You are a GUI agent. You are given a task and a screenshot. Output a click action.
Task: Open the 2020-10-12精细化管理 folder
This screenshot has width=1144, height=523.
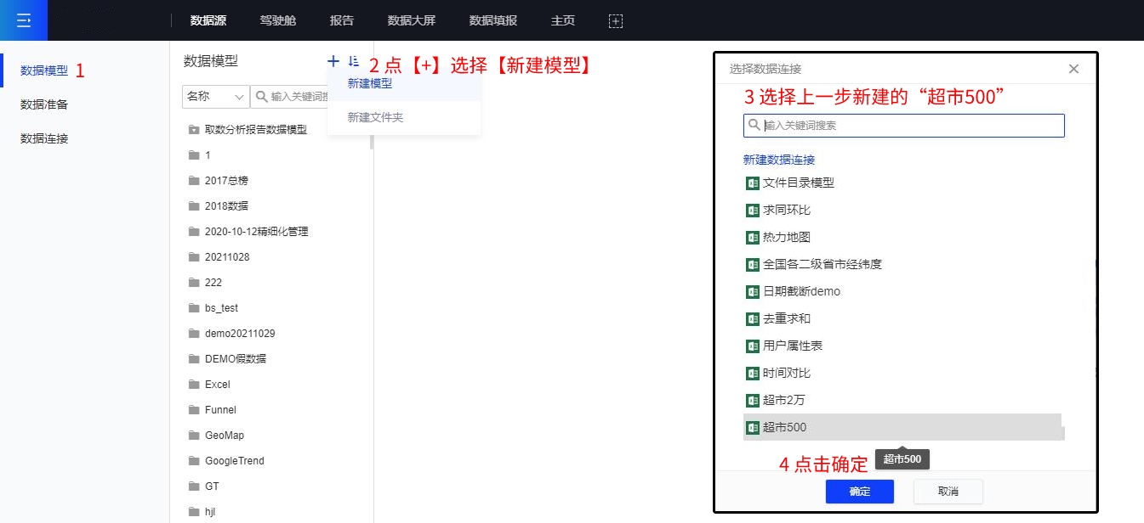[256, 232]
